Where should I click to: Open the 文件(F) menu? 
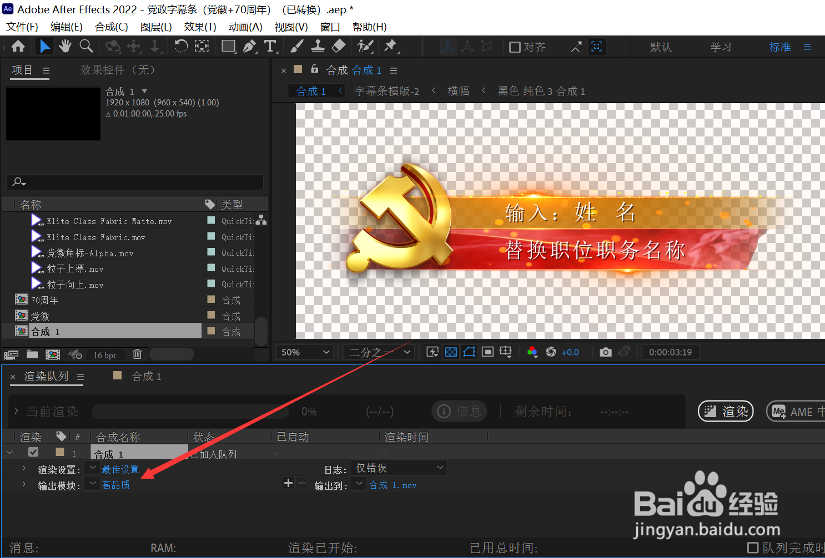[x=22, y=27]
